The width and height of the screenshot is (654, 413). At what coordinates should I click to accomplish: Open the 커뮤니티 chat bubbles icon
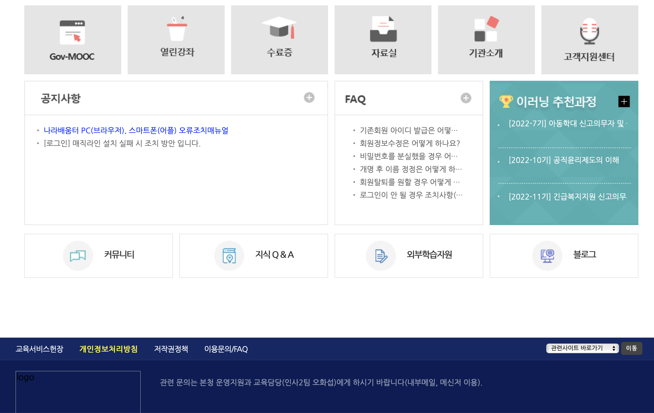[78, 255]
